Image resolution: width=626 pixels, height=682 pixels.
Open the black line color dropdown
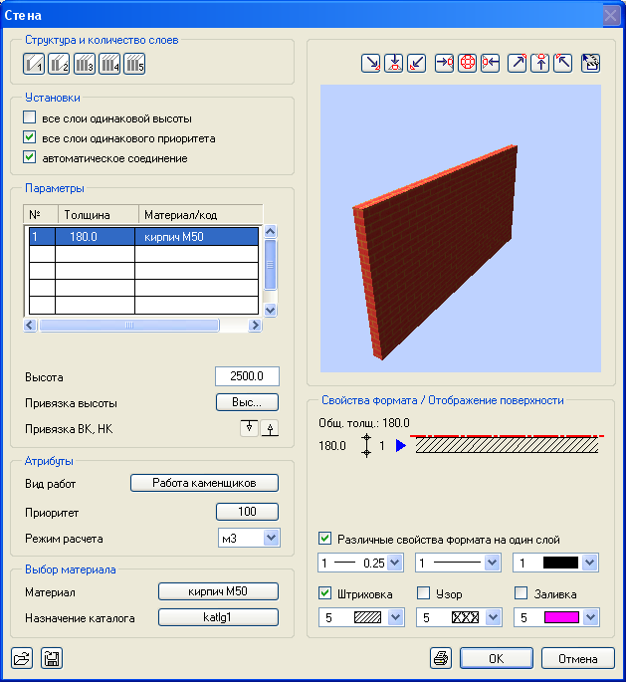(x=590, y=563)
